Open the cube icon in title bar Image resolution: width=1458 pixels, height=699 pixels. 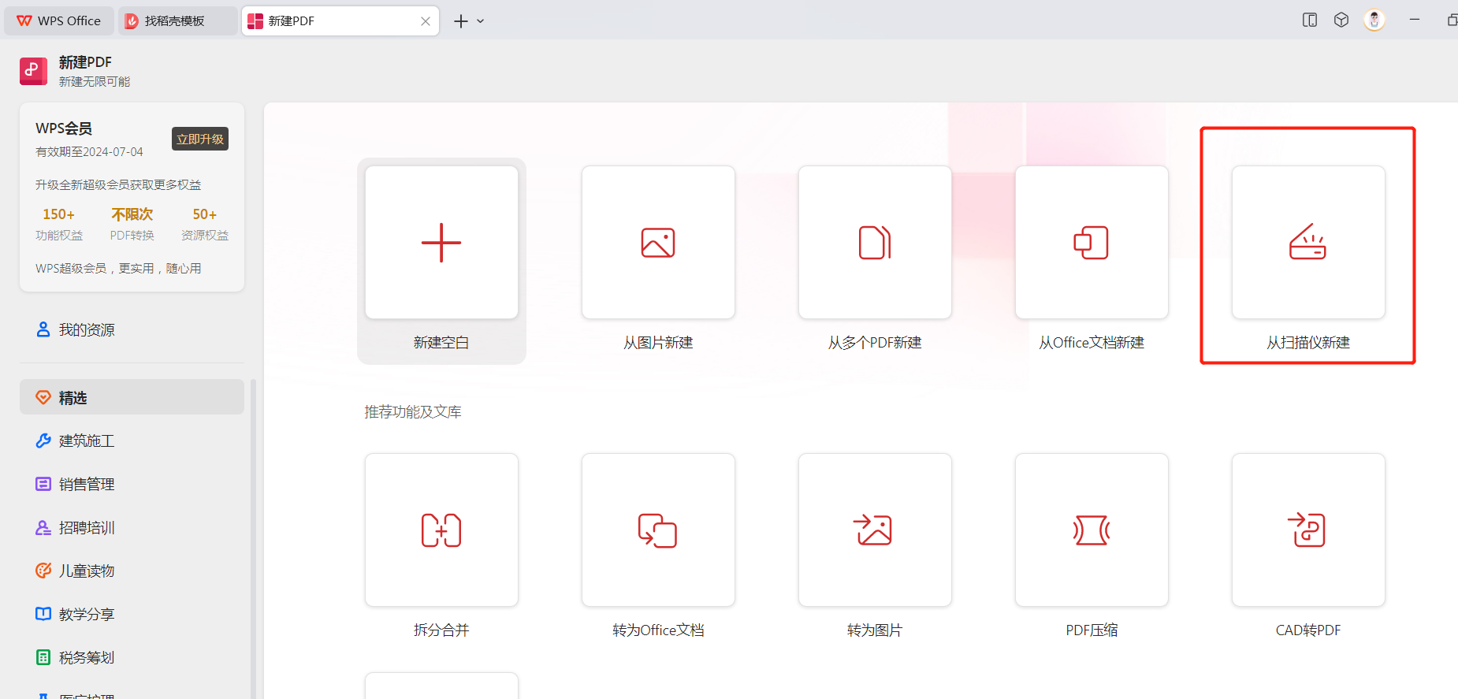(x=1341, y=20)
